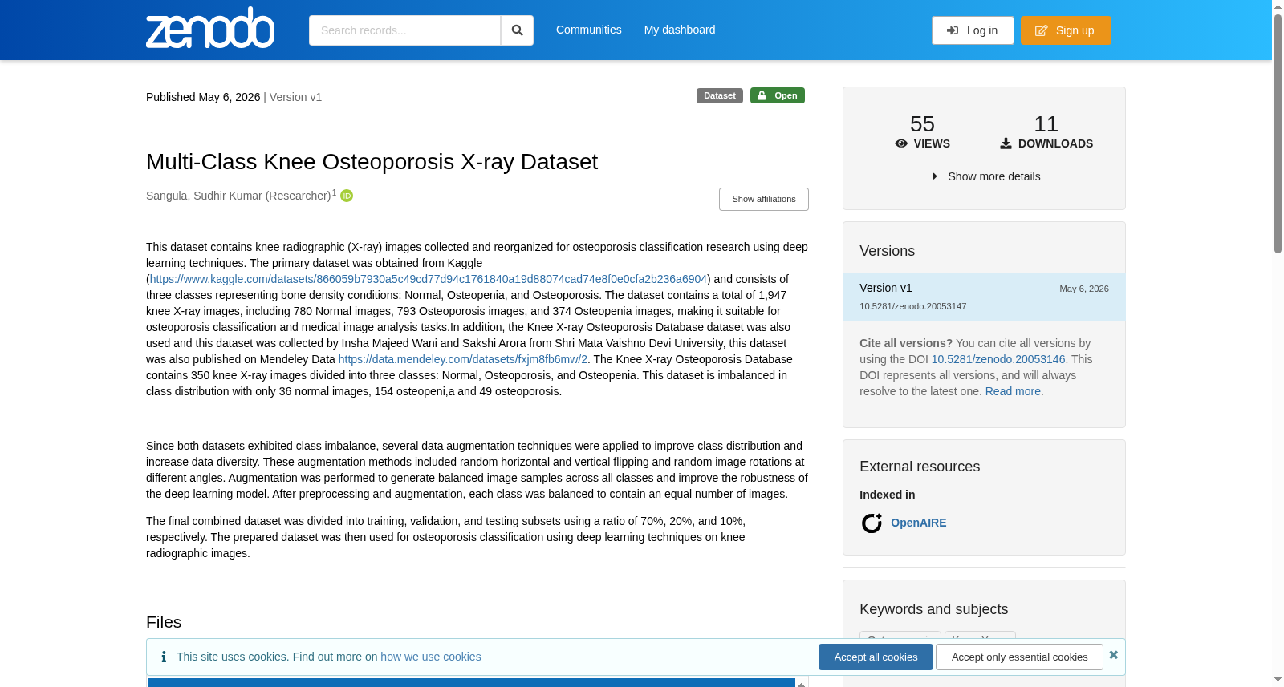Click the magnifier search button
The height and width of the screenshot is (687, 1284).
517,30
